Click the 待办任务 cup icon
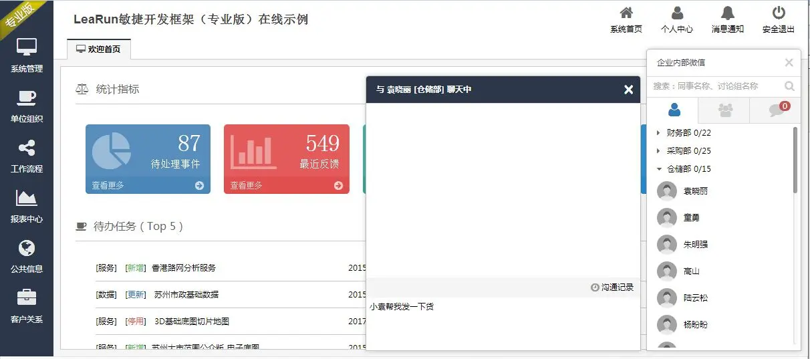The height and width of the screenshot is (359, 810). click(x=82, y=227)
